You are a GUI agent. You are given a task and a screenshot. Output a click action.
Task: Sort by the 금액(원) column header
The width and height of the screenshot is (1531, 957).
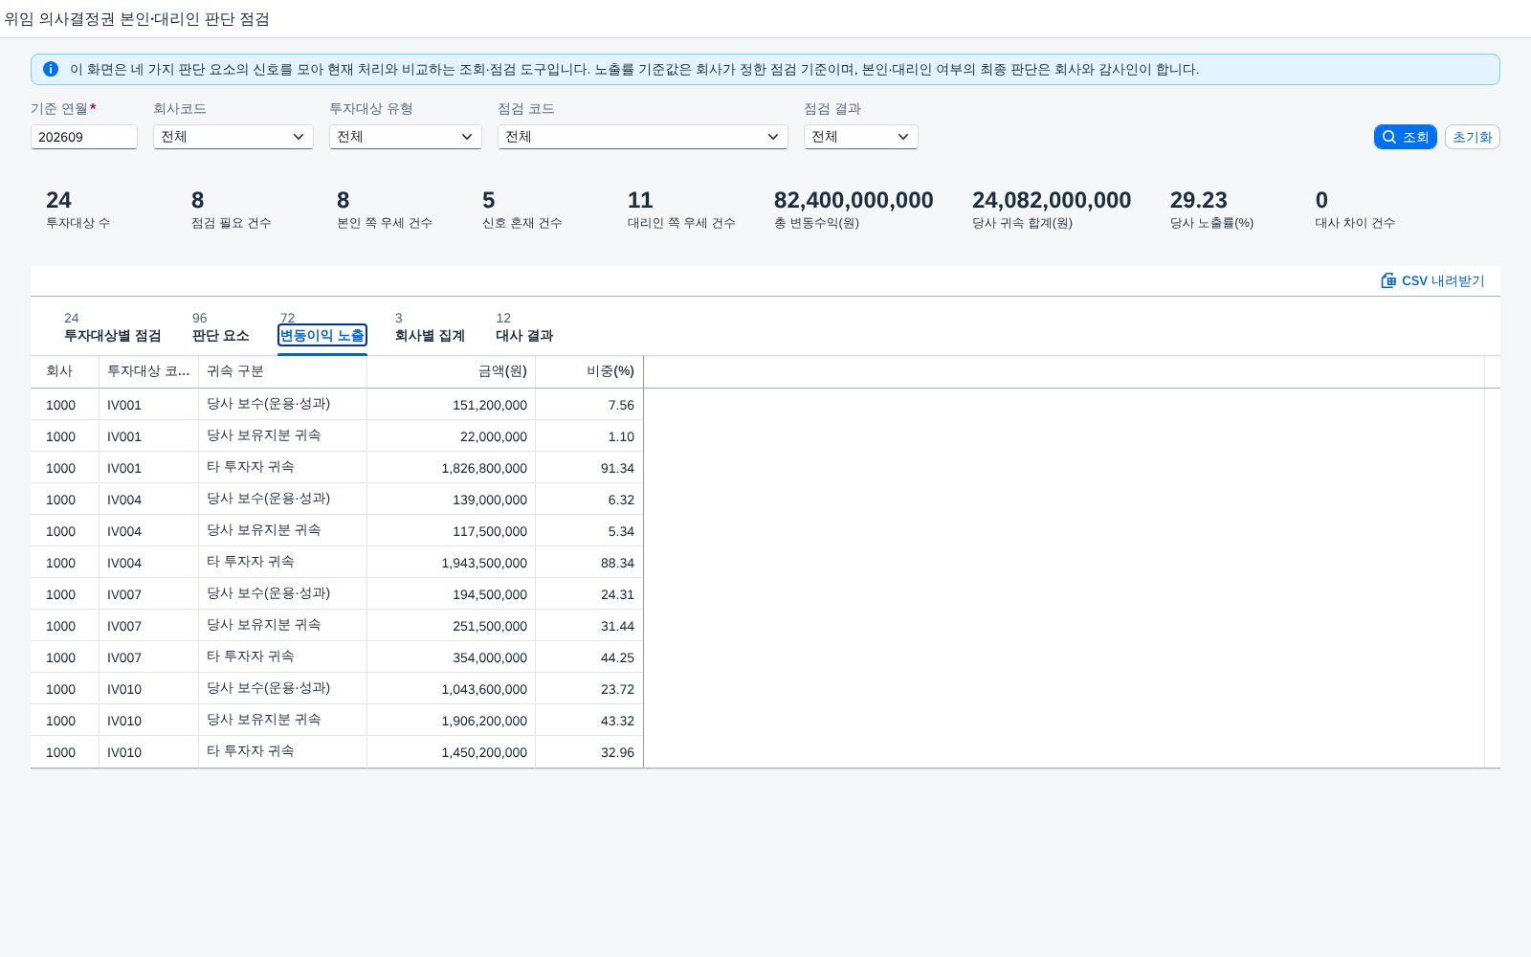click(451, 371)
